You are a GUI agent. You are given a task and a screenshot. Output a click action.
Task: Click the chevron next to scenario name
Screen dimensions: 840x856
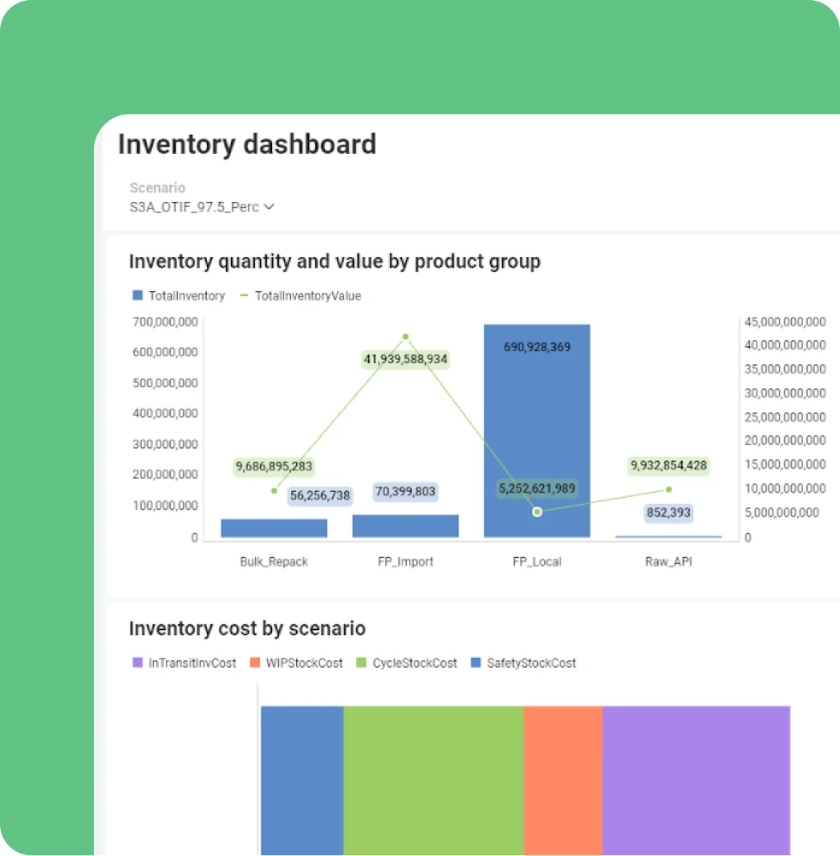[269, 207]
